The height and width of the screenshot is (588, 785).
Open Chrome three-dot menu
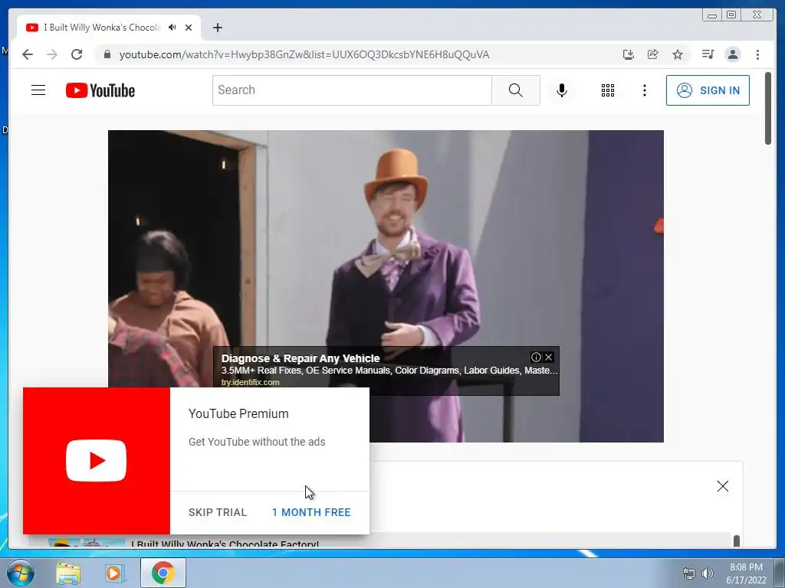tap(757, 54)
